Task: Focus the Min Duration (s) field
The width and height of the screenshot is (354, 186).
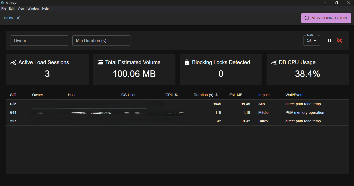Action: pyautogui.click(x=101, y=41)
